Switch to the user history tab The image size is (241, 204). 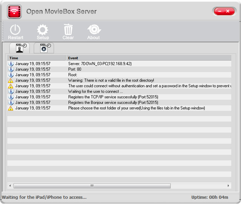coord(20,48)
